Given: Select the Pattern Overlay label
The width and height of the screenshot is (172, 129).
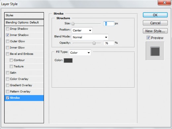Looking at the screenshot, I should pos(20,92).
